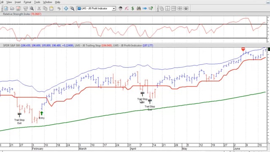Click the red stop sign marker in June

coord(243,49)
